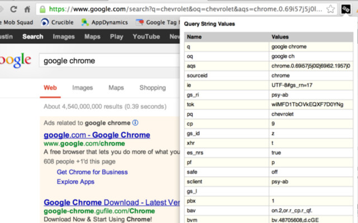Select Play in the black Google bar
Image resolution: width=358 pixels, height=223 pixels.
click(116, 36)
